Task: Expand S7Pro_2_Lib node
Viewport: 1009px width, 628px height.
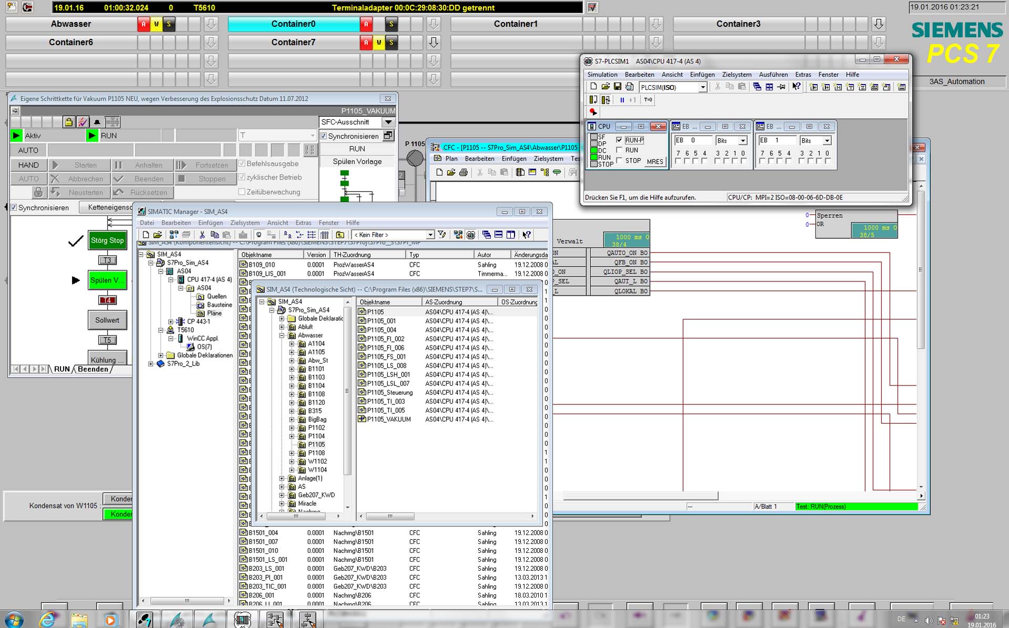Action: click(x=151, y=364)
